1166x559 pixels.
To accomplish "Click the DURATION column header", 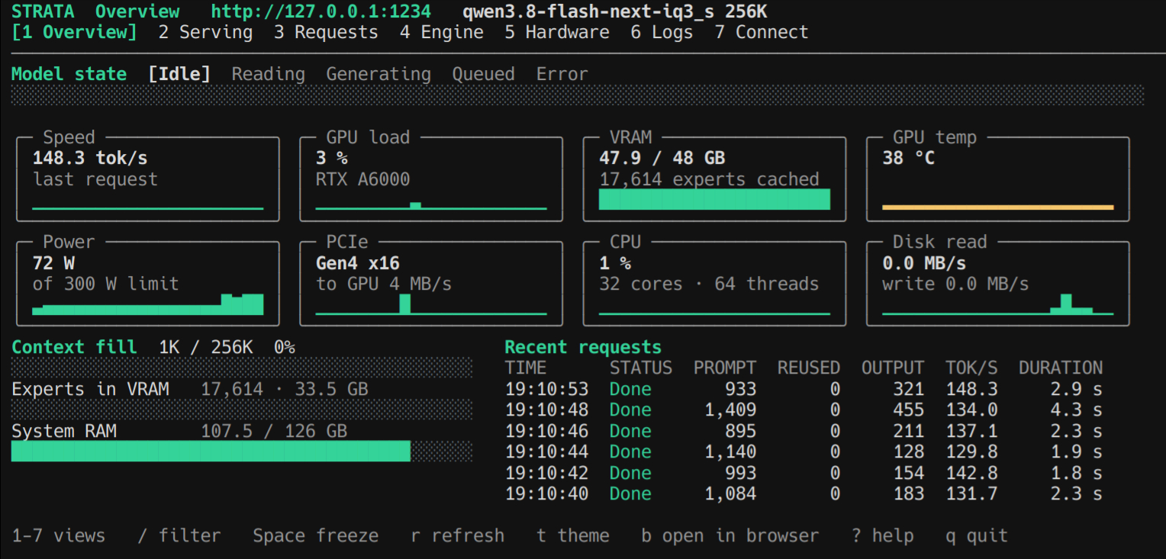I will [1061, 368].
